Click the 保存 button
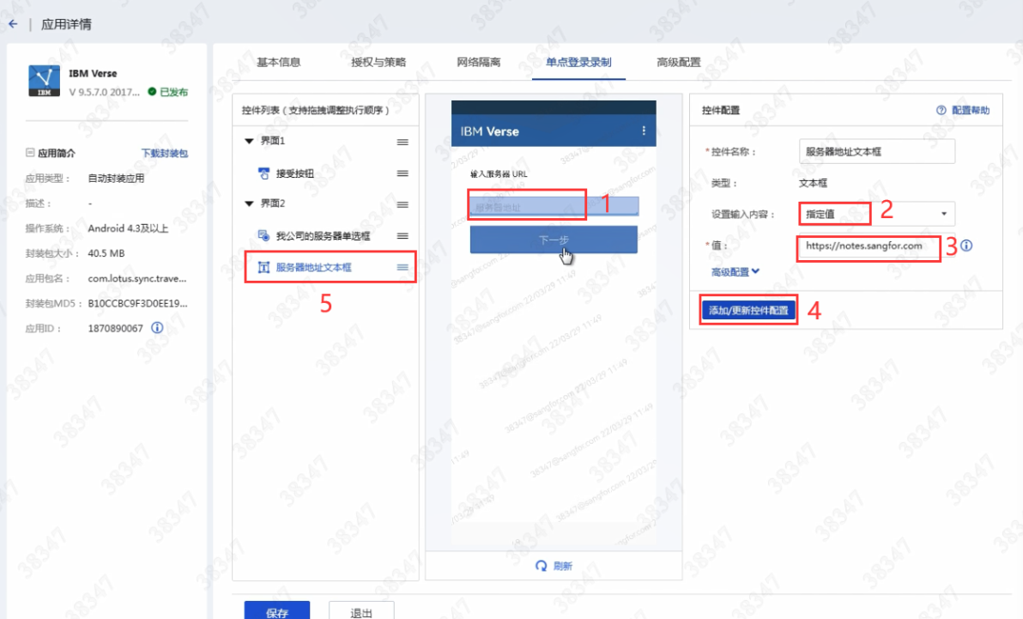Image resolution: width=1023 pixels, height=619 pixels. pyautogui.click(x=277, y=611)
